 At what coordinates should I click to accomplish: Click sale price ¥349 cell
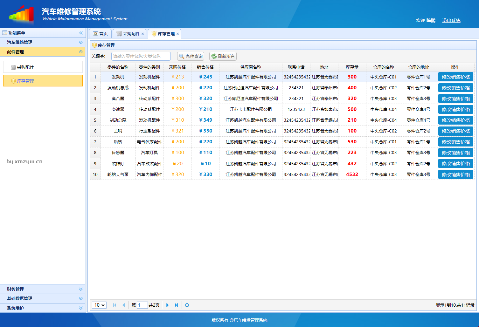[x=205, y=120]
